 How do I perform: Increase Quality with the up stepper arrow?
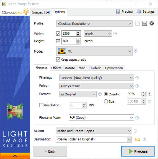[x=144, y=93]
